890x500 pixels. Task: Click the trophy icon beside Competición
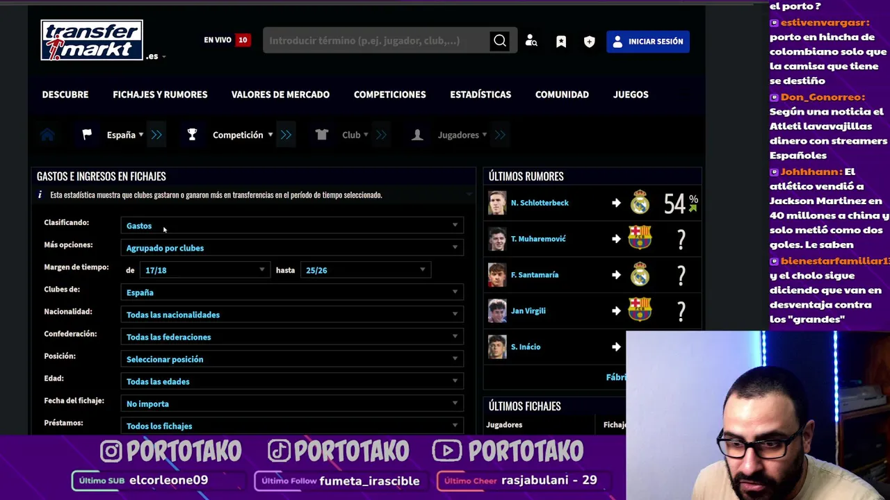pos(192,135)
